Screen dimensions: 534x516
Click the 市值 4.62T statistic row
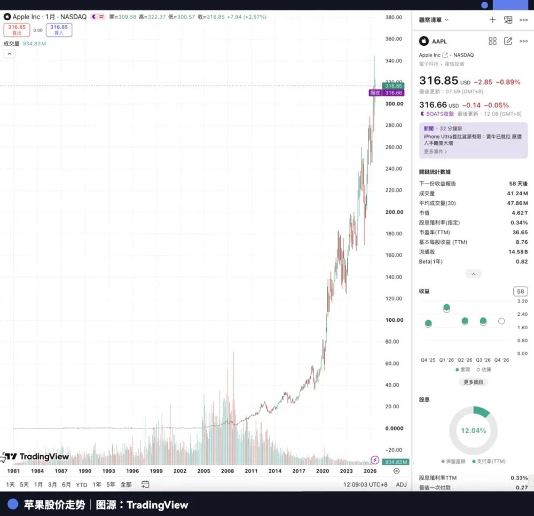[x=473, y=213]
